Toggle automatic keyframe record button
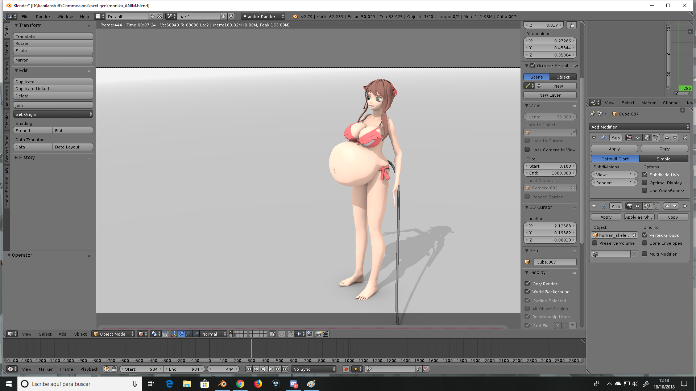Image resolution: width=696 pixels, height=391 pixels. [346, 369]
